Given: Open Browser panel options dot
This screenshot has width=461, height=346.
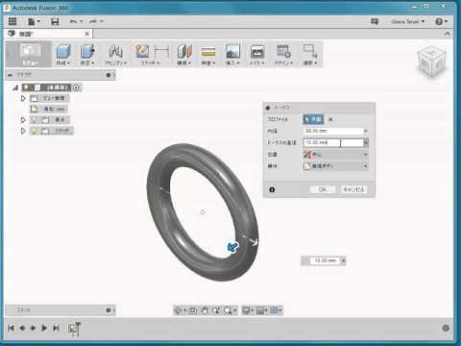Looking at the screenshot, I should pyautogui.click(x=109, y=75).
